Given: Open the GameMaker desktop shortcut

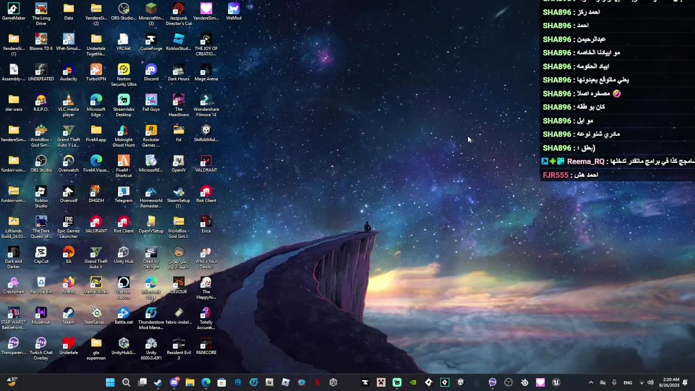Looking at the screenshot, I should click(x=14, y=11).
